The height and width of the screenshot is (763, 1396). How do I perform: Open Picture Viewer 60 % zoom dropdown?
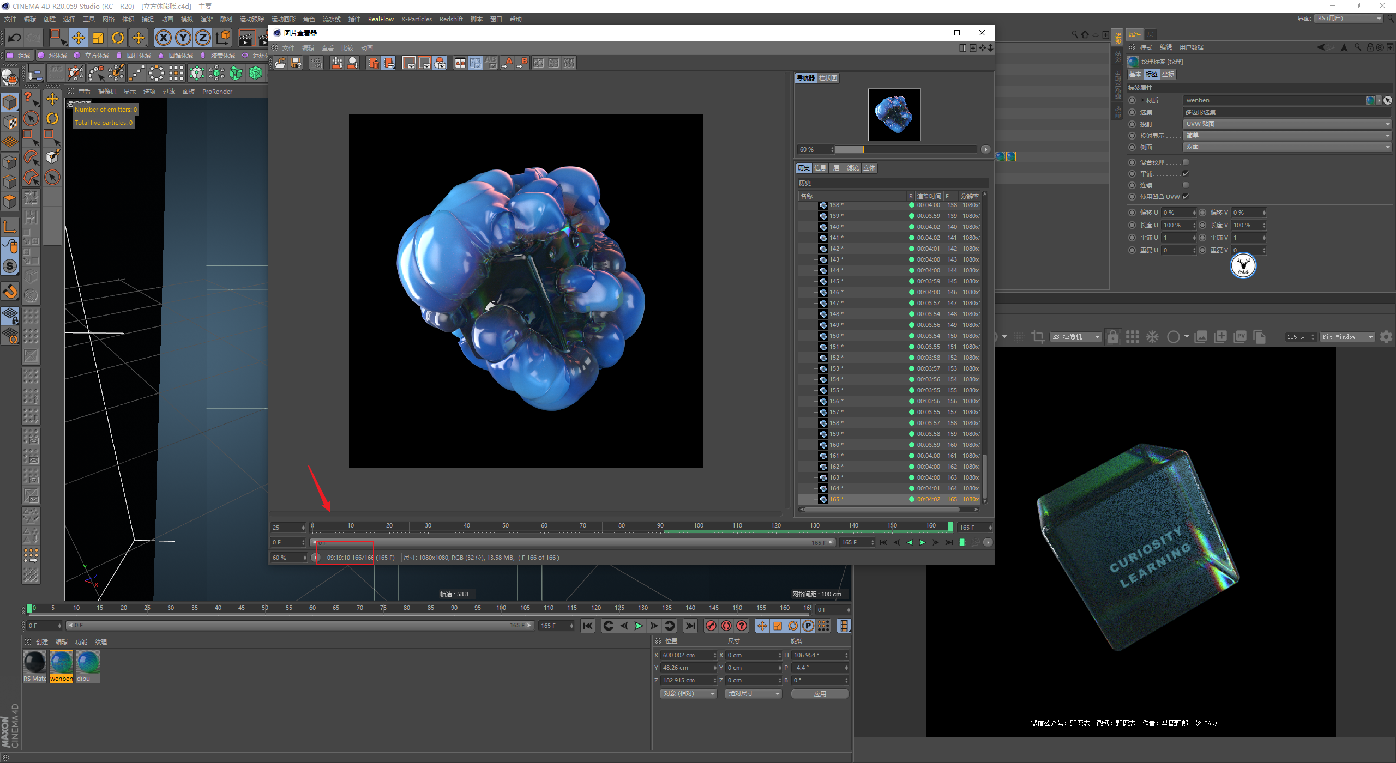click(x=289, y=558)
